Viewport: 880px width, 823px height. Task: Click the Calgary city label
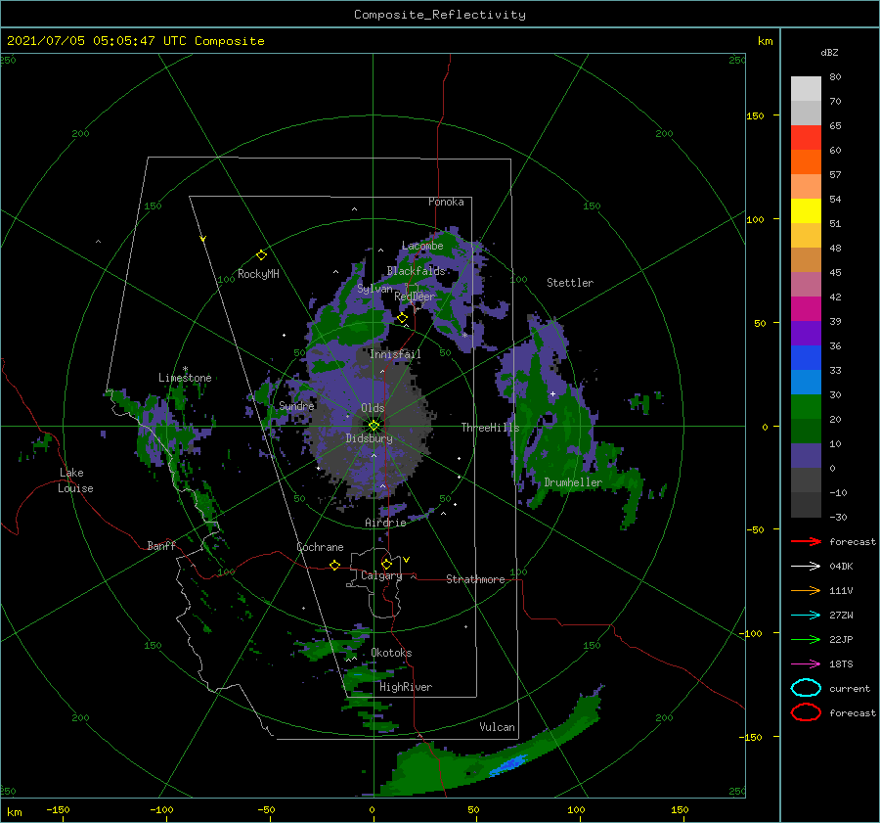point(381,575)
